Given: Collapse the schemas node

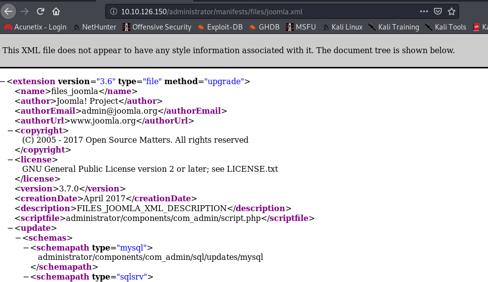Looking at the screenshot, I should [x=18, y=238].
